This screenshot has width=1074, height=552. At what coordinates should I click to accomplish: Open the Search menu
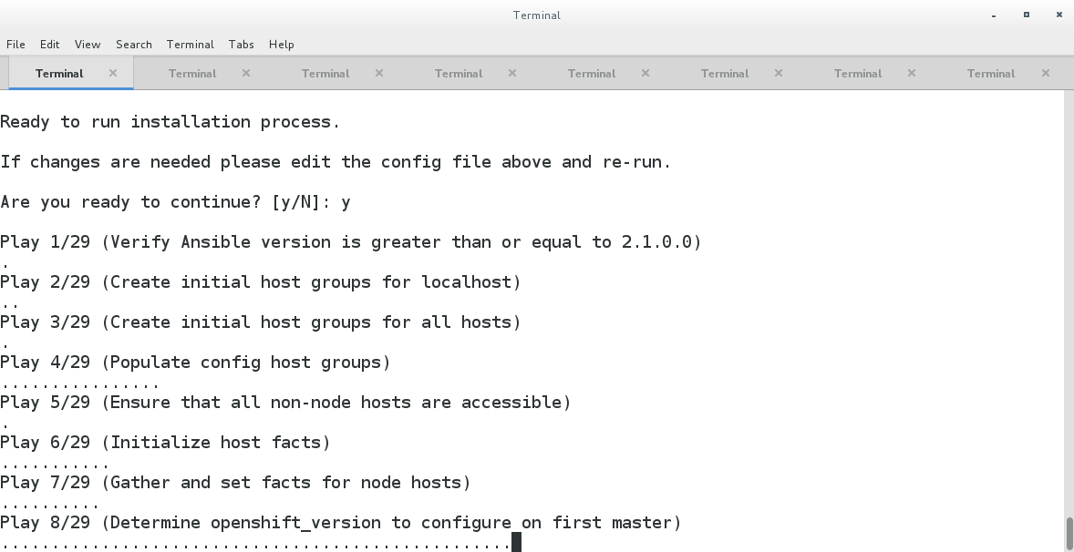(134, 44)
